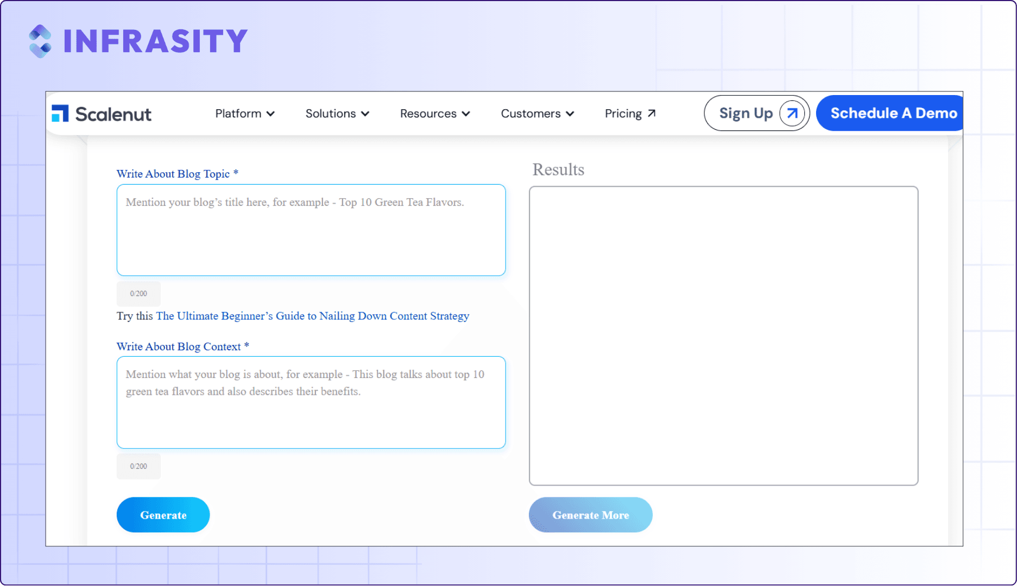1017x586 pixels.
Task: Expand the Resources chevron
Action: 466,114
